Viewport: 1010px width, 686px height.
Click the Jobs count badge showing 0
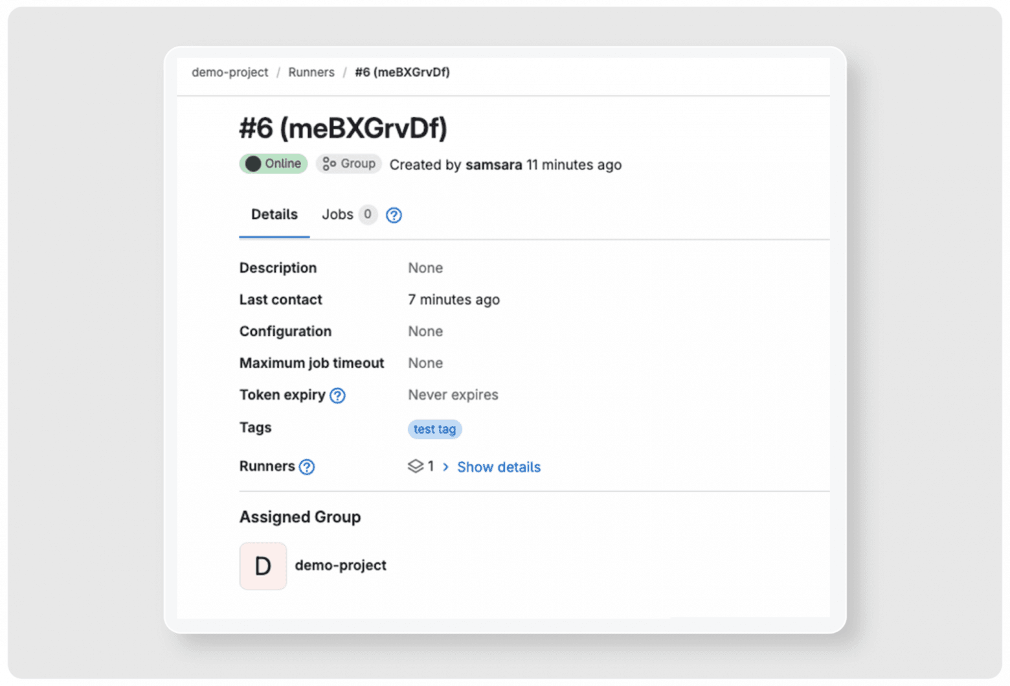tap(368, 214)
